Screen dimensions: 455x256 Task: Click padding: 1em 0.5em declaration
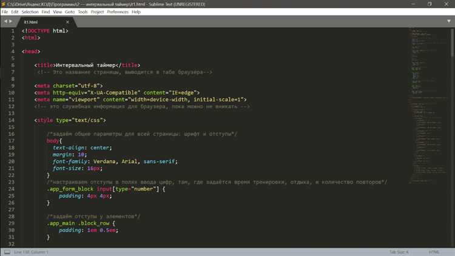[x=89, y=230]
